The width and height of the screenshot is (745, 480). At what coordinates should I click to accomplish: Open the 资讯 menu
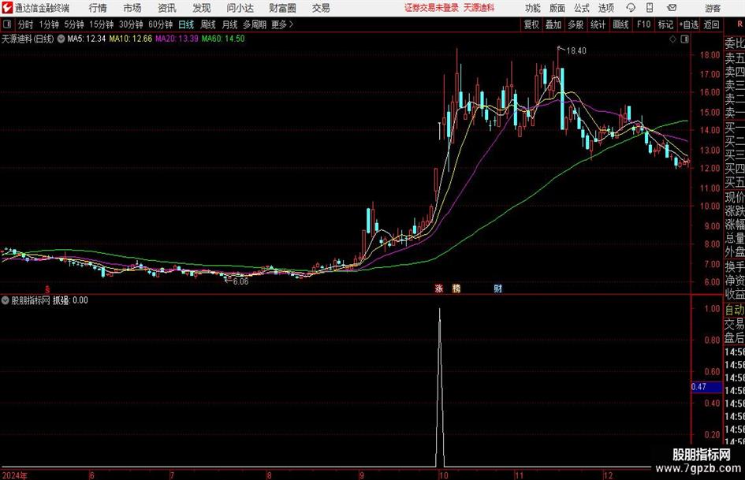(167, 8)
